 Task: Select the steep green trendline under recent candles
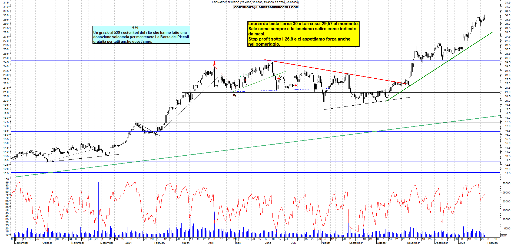tap(439, 66)
